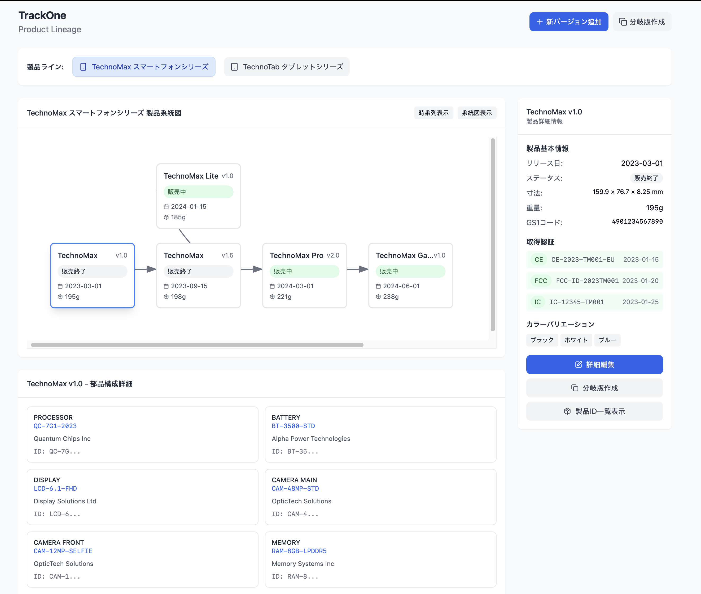Open part link QC-7G1-2023
The height and width of the screenshot is (594, 701).
(55, 426)
